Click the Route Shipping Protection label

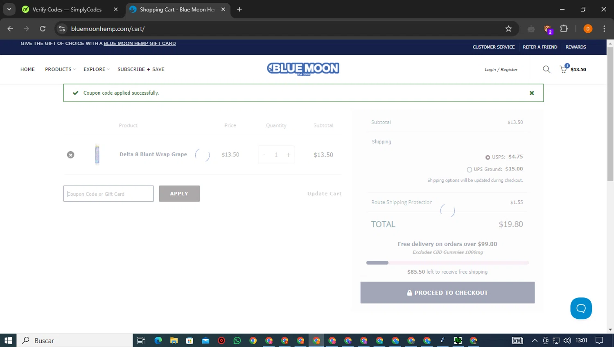402,202
